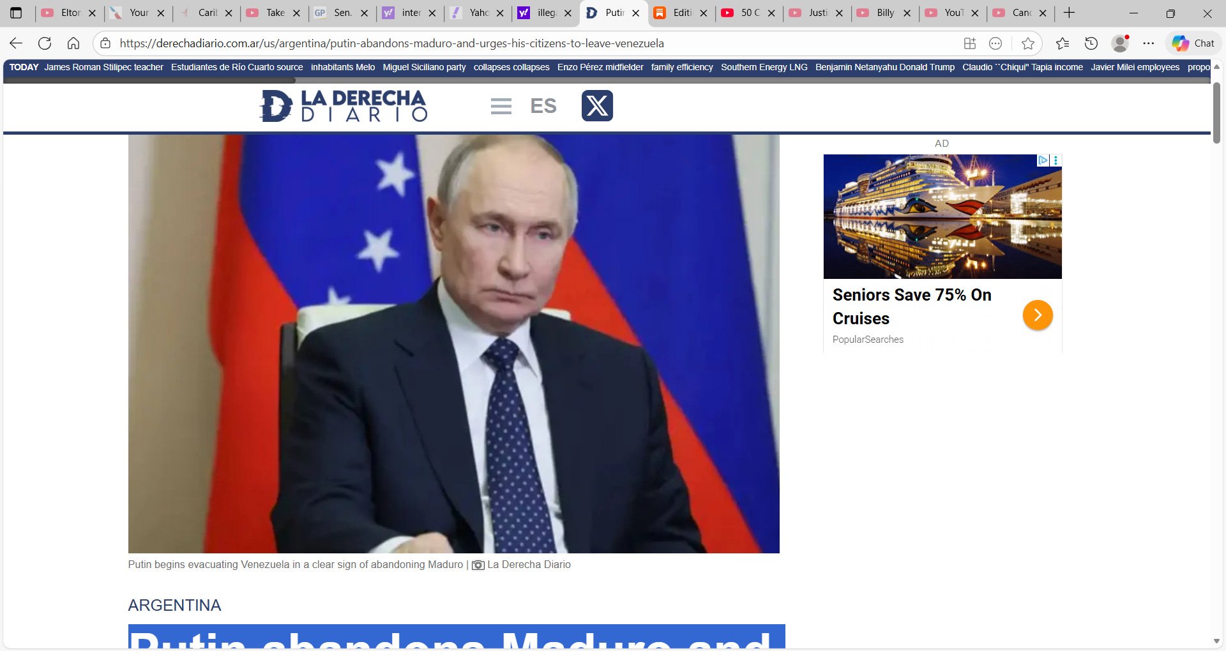
Task: Close the 'Putin' tab
Action: coord(636,13)
